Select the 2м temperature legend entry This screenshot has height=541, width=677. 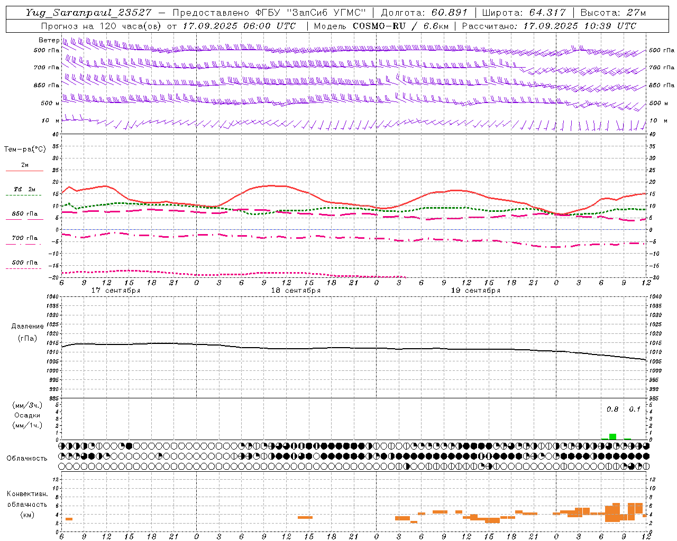[25, 165]
